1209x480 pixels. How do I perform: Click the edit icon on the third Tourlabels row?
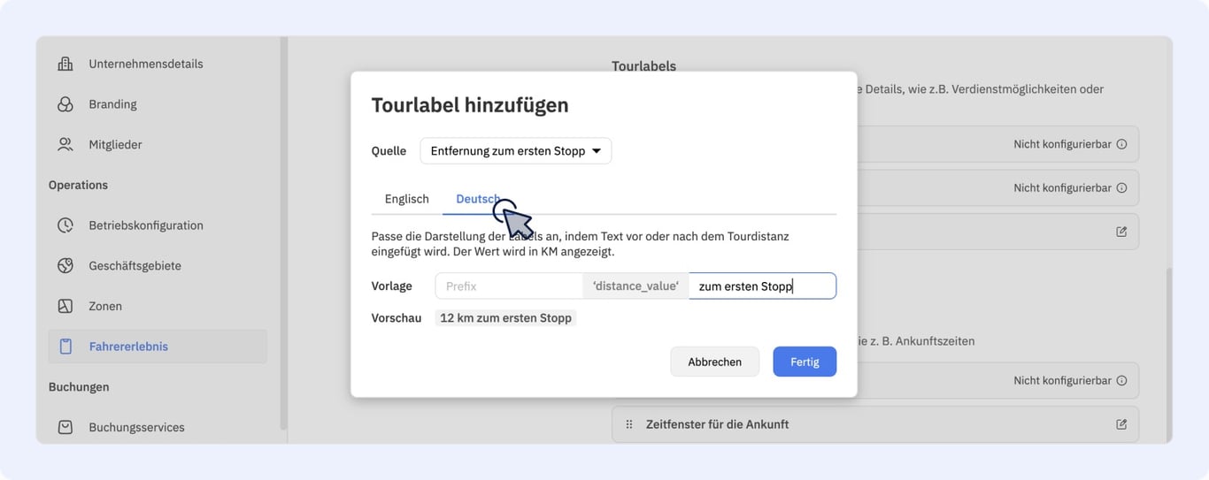[x=1121, y=232]
